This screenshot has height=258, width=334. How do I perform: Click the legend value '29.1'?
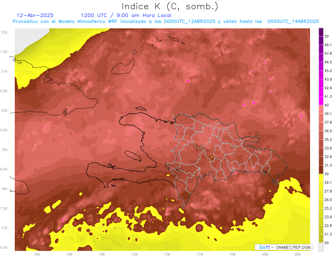328,183
